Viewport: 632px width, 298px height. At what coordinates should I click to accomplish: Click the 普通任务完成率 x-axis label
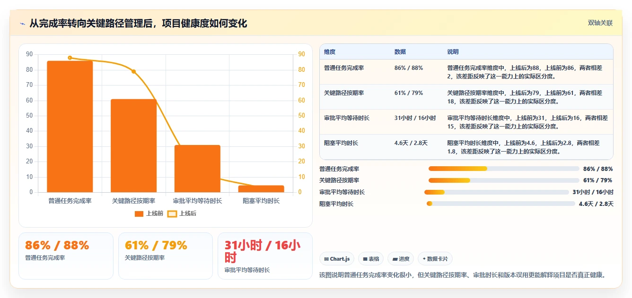pos(70,201)
